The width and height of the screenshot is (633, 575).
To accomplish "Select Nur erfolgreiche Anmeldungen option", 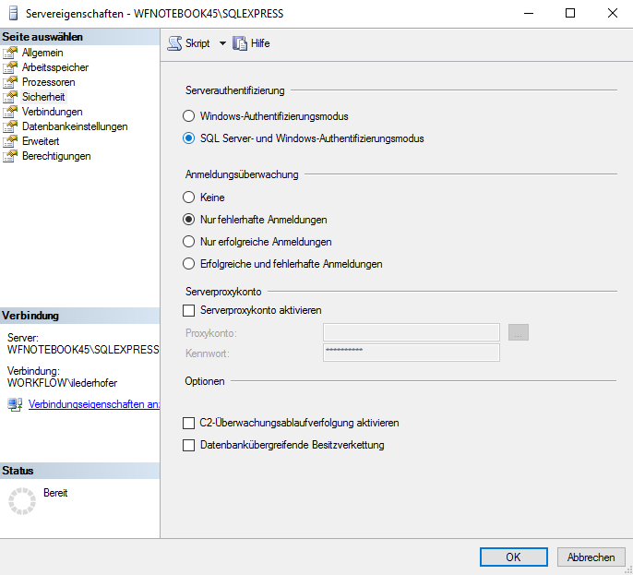I will pos(189,242).
